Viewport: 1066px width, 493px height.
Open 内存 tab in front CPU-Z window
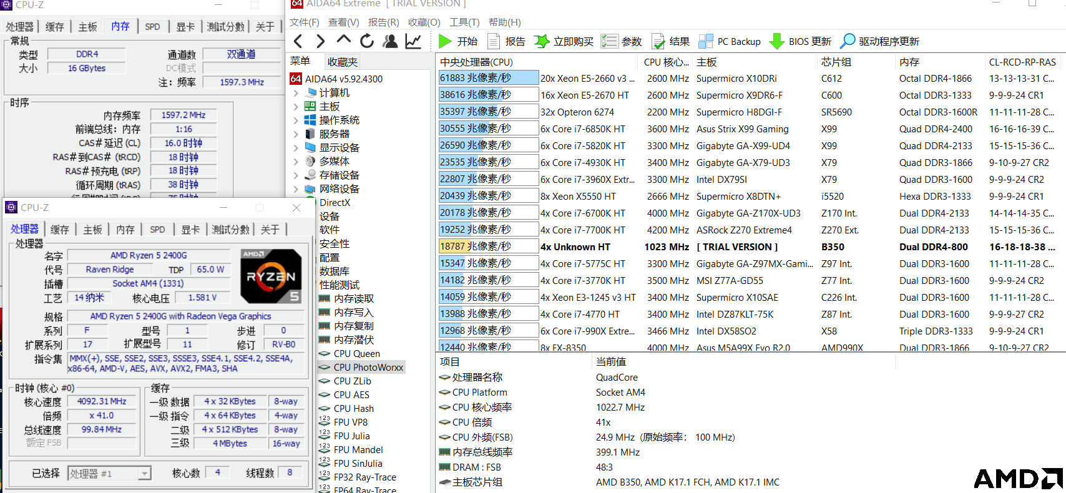(125, 230)
